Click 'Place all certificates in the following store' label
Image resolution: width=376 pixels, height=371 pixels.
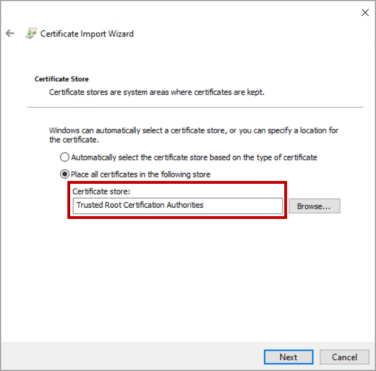coord(140,174)
